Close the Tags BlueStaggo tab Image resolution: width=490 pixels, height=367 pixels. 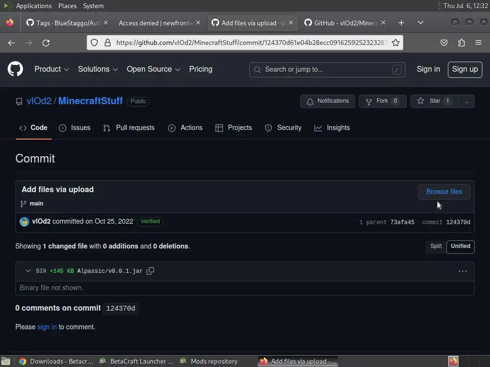click(106, 22)
